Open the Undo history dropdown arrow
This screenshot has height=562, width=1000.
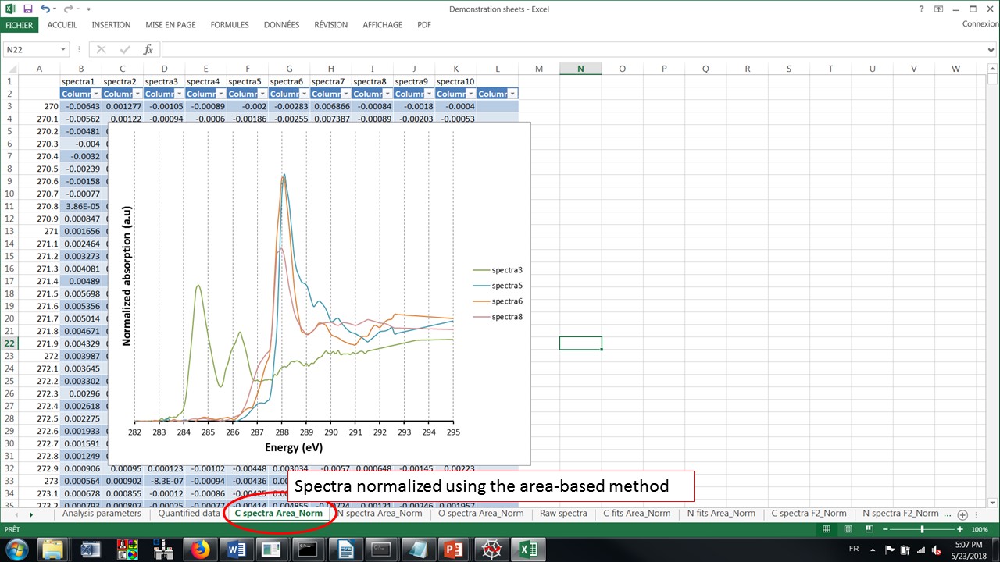pyautogui.click(x=55, y=10)
